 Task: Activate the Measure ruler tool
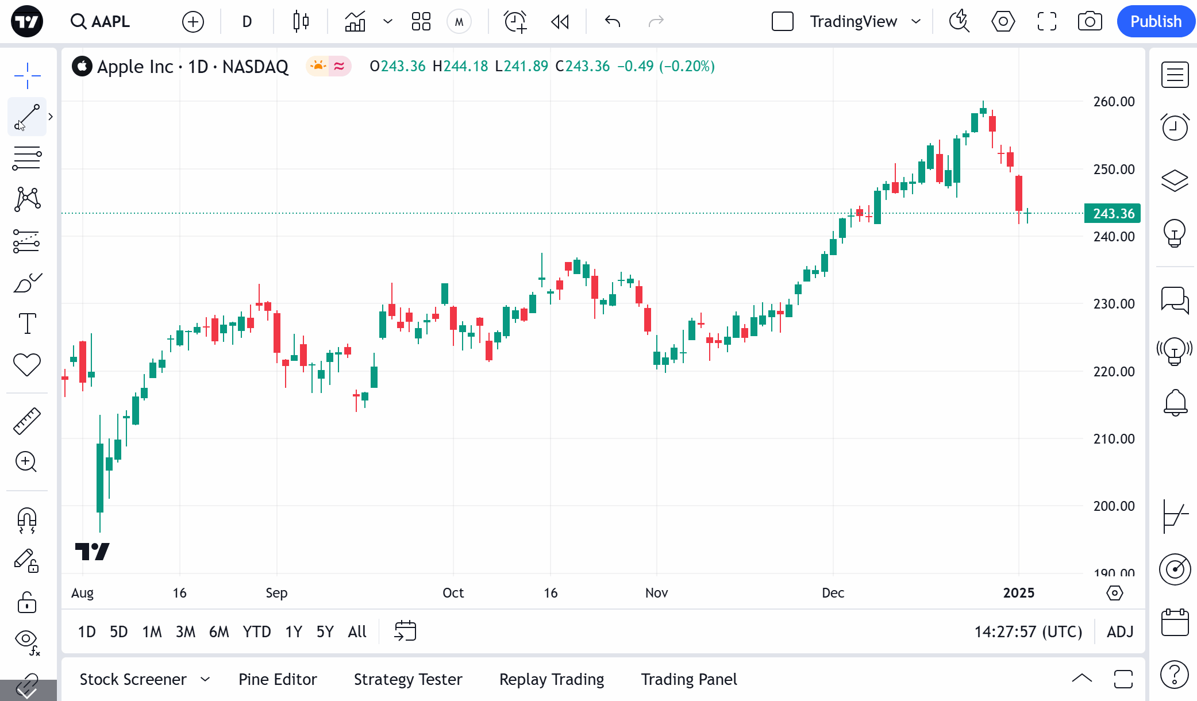click(x=27, y=421)
